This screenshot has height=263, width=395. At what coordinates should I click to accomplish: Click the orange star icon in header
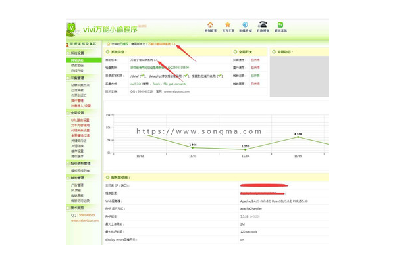tap(228, 24)
